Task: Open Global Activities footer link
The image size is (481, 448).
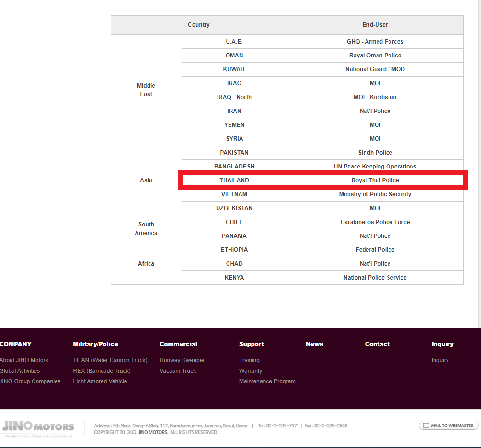Action: tap(20, 371)
